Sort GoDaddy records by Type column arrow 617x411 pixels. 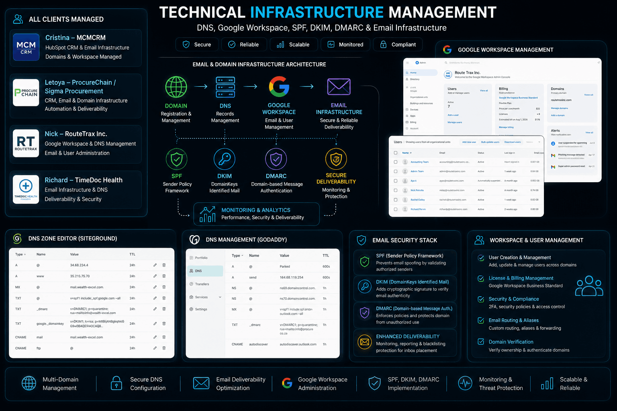(x=242, y=256)
